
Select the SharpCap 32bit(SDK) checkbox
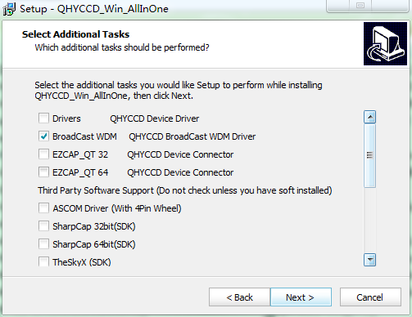pyautogui.click(x=43, y=226)
